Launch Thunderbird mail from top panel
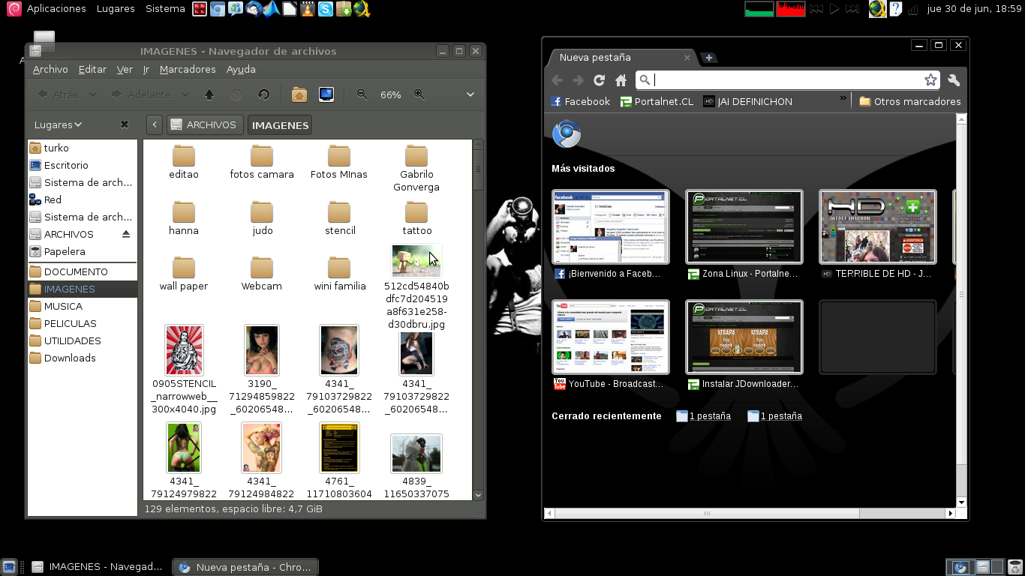 click(254, 9)
